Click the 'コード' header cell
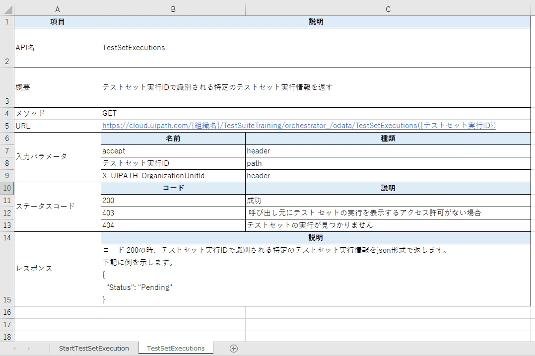The width and height of the screenshot is (535, 356). click(173, 188)
